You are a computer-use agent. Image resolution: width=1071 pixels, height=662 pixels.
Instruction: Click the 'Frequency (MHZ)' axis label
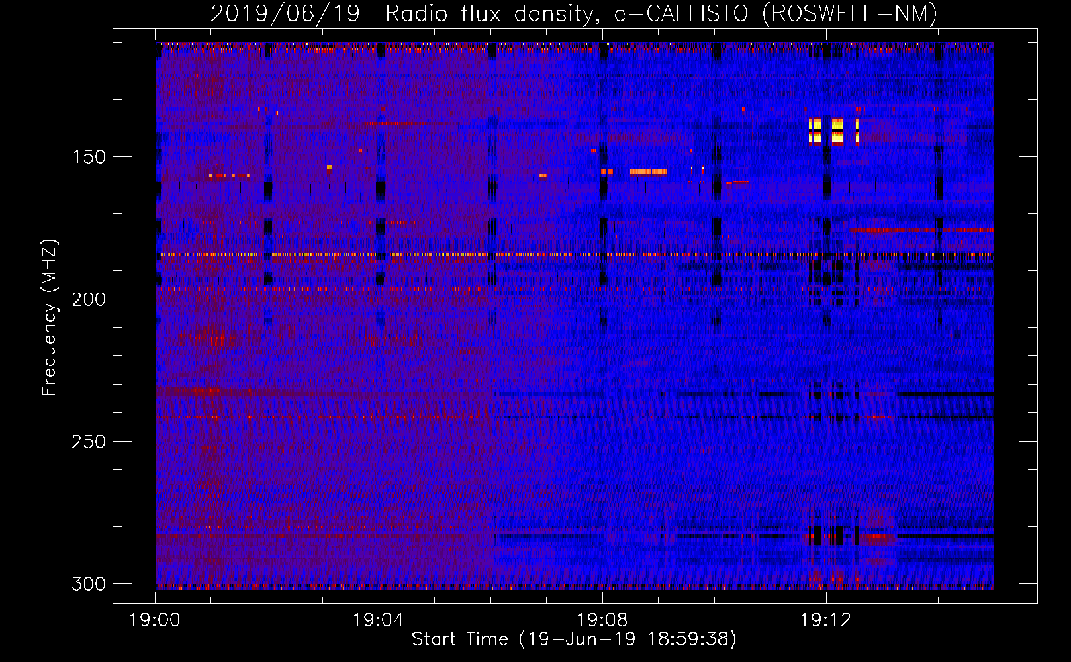pos(50,317)
